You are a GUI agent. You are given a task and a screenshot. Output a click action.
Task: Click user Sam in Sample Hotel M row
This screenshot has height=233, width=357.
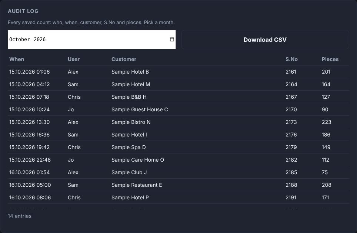pos(73,84)
